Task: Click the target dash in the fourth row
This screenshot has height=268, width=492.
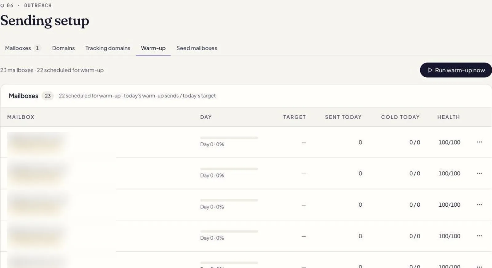Action: click(x=304, y=236)
